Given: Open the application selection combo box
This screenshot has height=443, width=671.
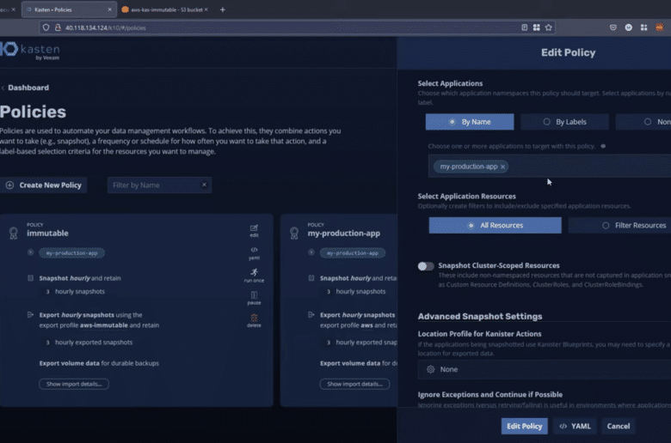Looking at the screenshot, I should pos(550,167).
